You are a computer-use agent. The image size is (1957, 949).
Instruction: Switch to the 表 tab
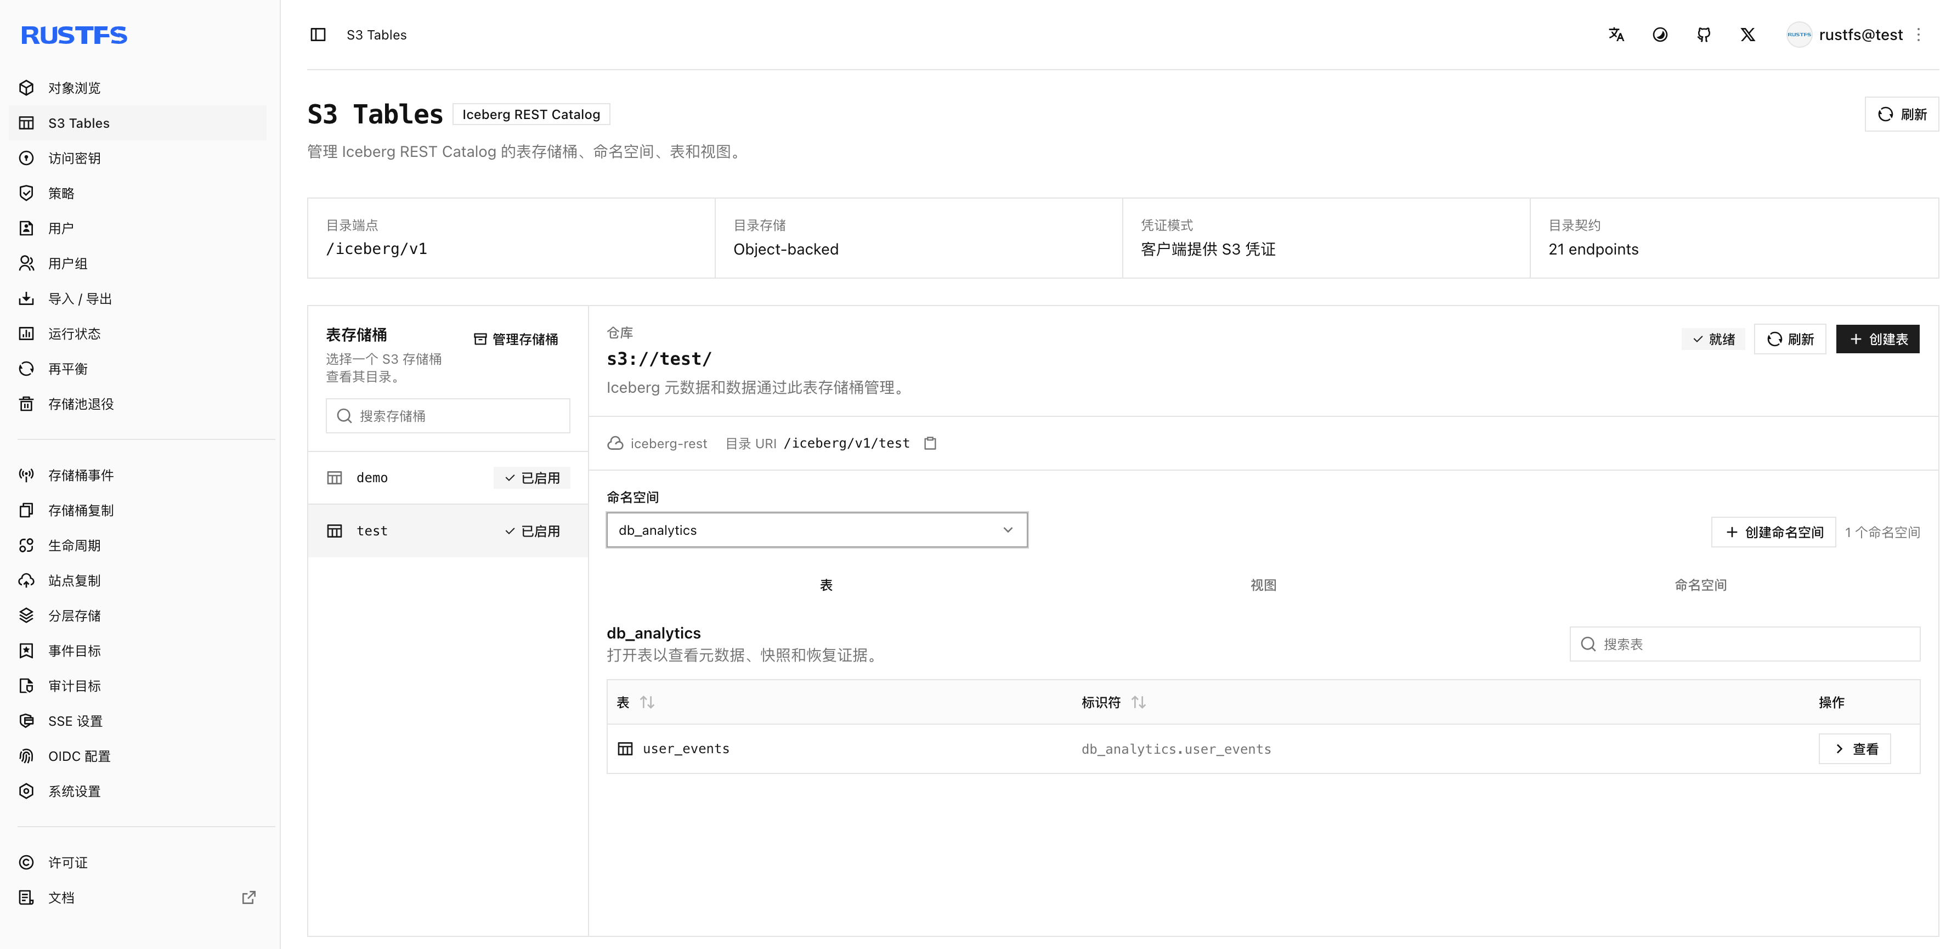click(826, 584)
